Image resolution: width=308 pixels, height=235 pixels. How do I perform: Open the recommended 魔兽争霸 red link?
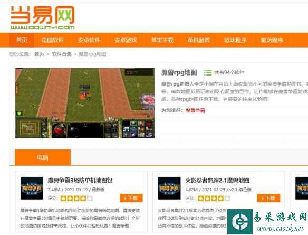click(x=195, y=110)
